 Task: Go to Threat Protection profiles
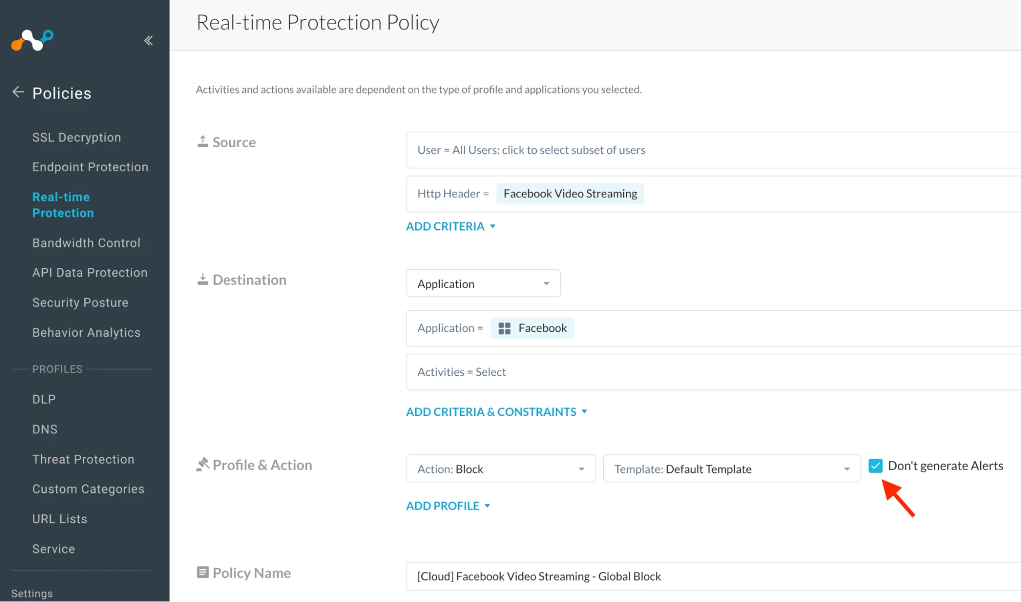click(83, 459)
